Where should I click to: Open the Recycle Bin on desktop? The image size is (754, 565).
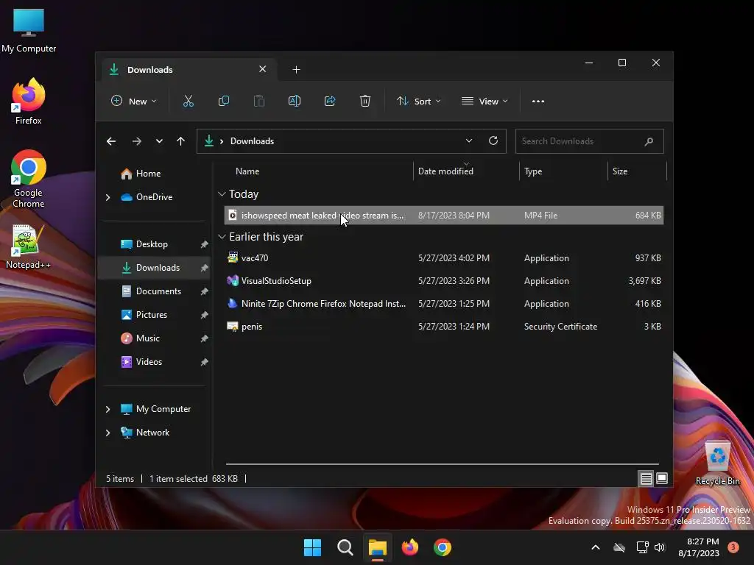[717, 463]
